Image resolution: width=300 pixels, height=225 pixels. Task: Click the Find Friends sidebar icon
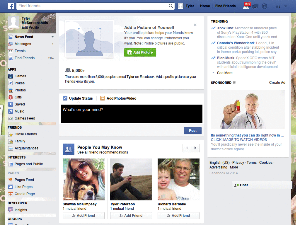click(x=11, y=58)
